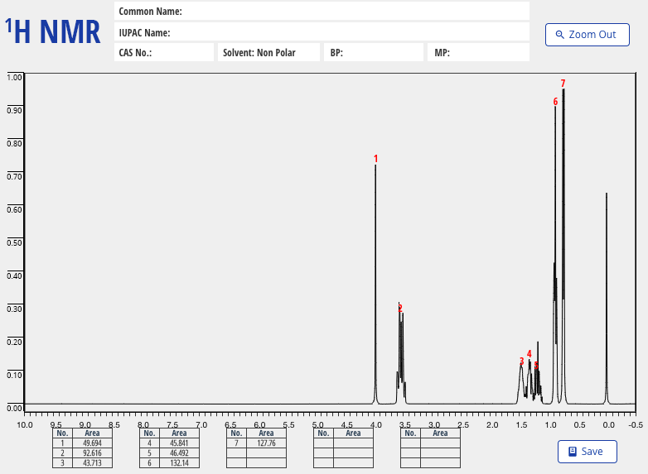
Task: Click the -0.5 ppm axis label
Action: (x=636, y=425)
